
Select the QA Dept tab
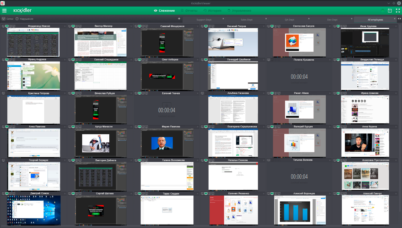(x=289, y=20)
